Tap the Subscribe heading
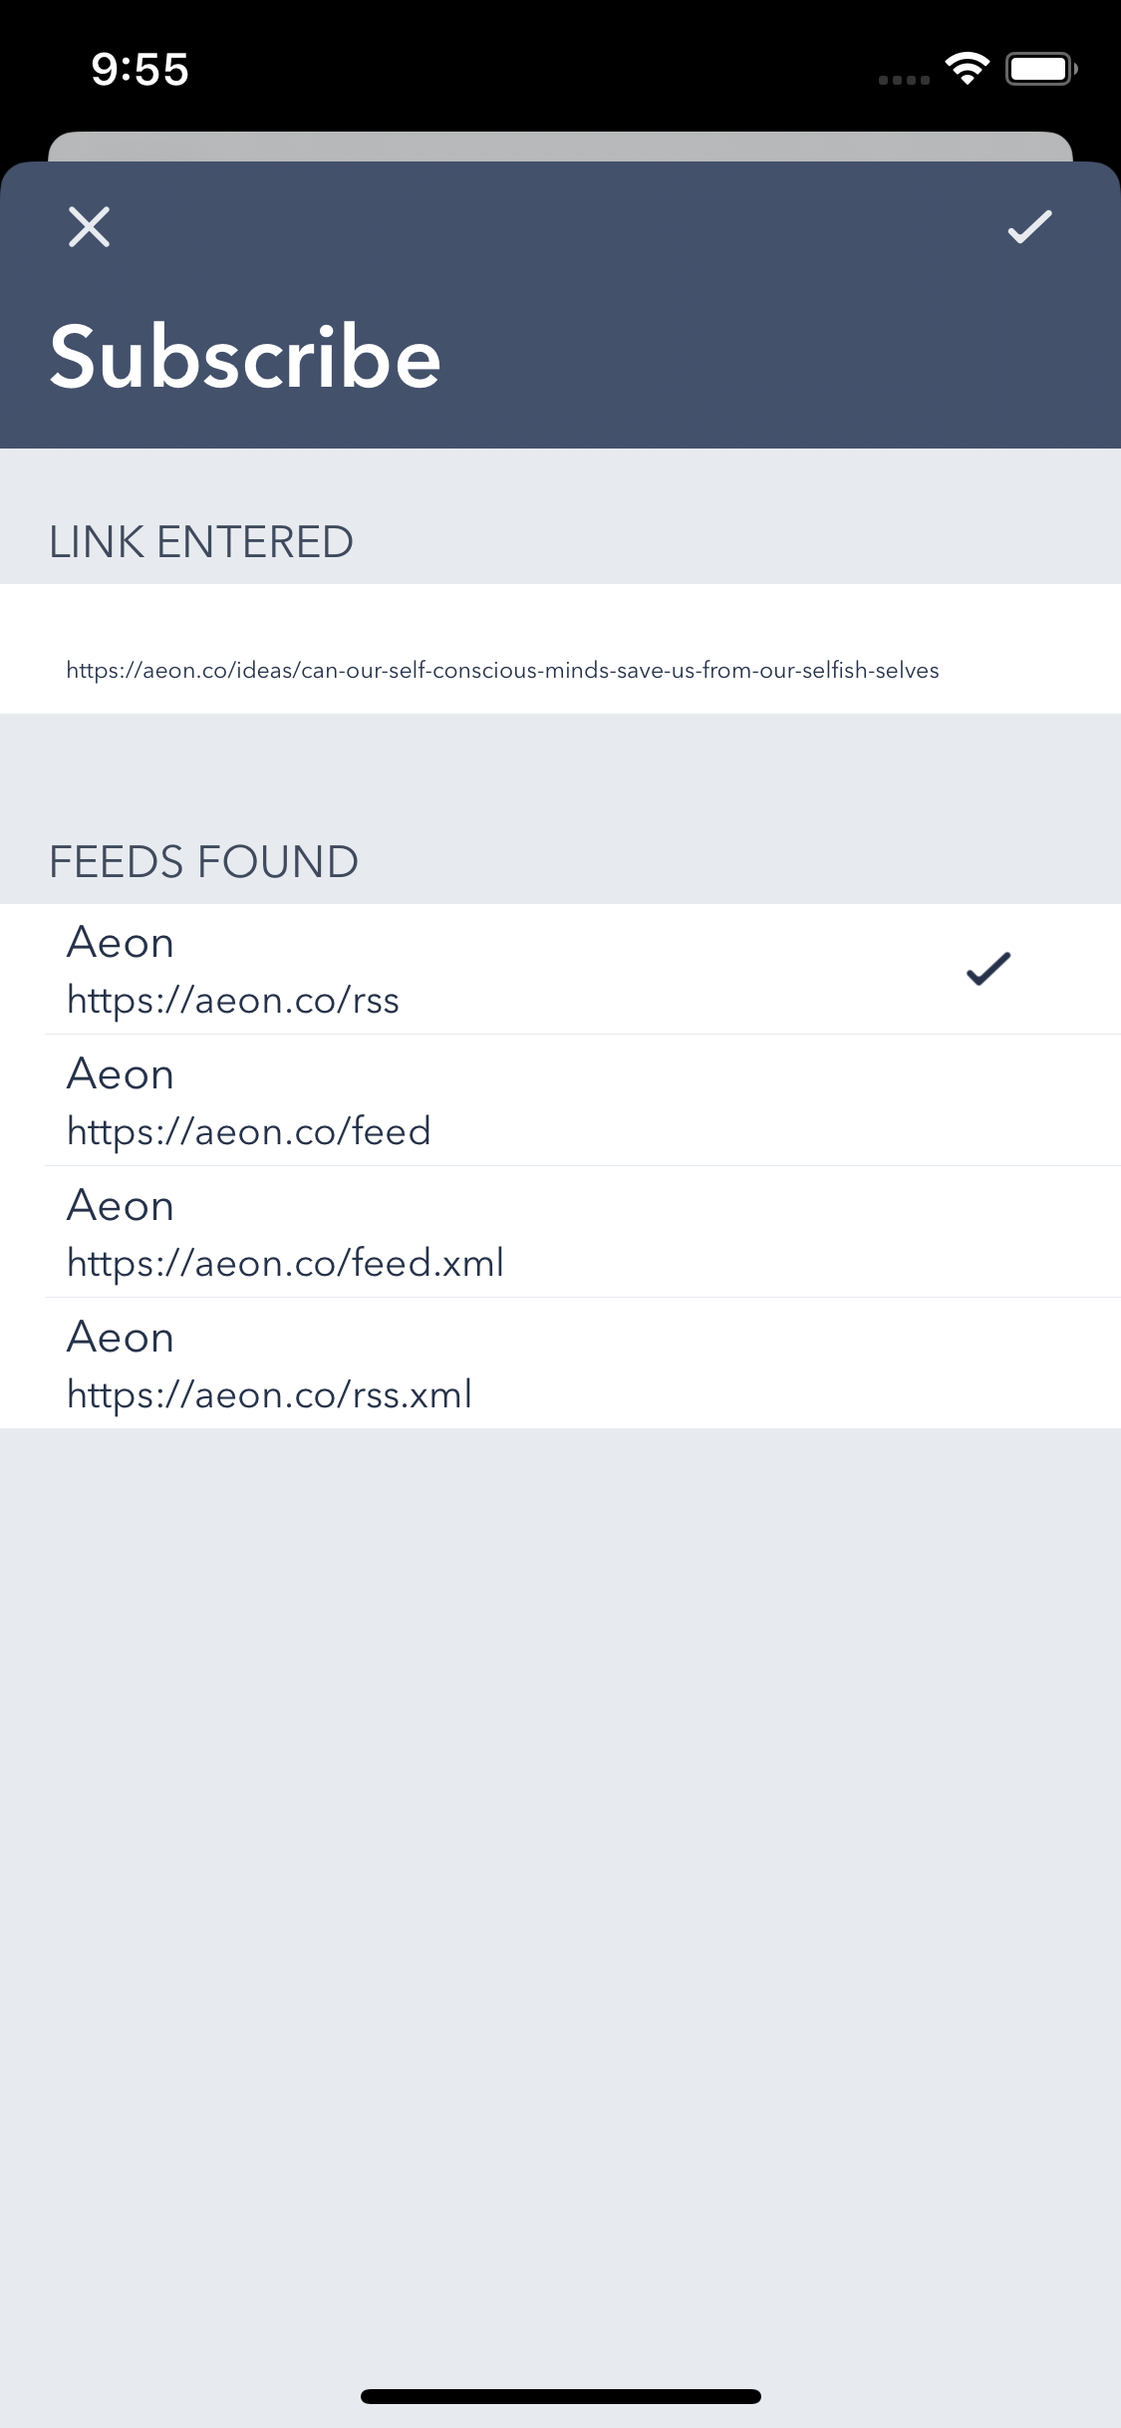 tap(245, 357)
